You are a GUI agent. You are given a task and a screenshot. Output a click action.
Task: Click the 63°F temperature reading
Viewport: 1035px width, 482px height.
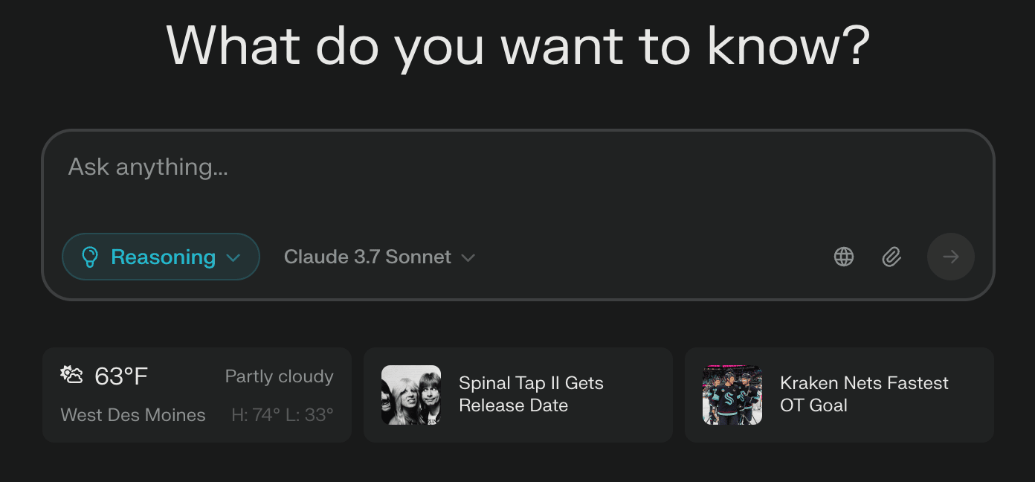coord(121,376)
